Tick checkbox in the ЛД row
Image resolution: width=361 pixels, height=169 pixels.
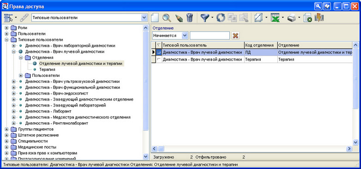pyautogui.click(x=159, y=53)
